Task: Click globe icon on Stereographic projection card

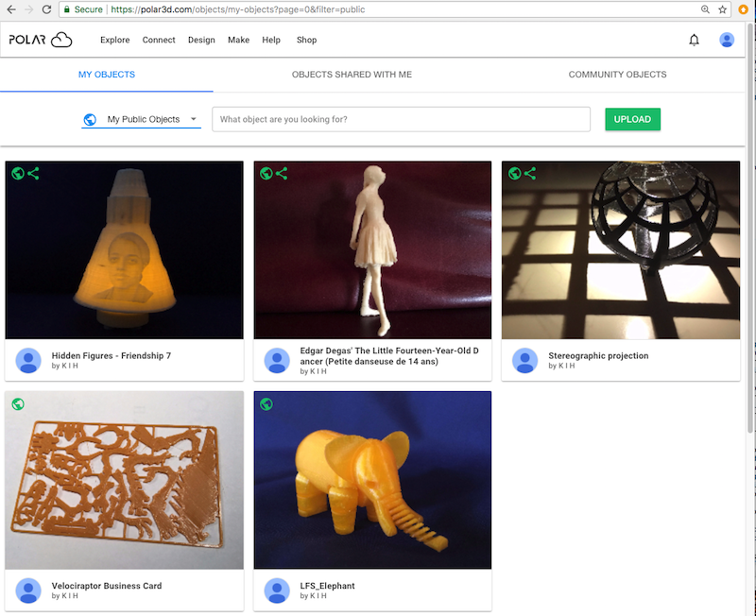Action: 514,173
